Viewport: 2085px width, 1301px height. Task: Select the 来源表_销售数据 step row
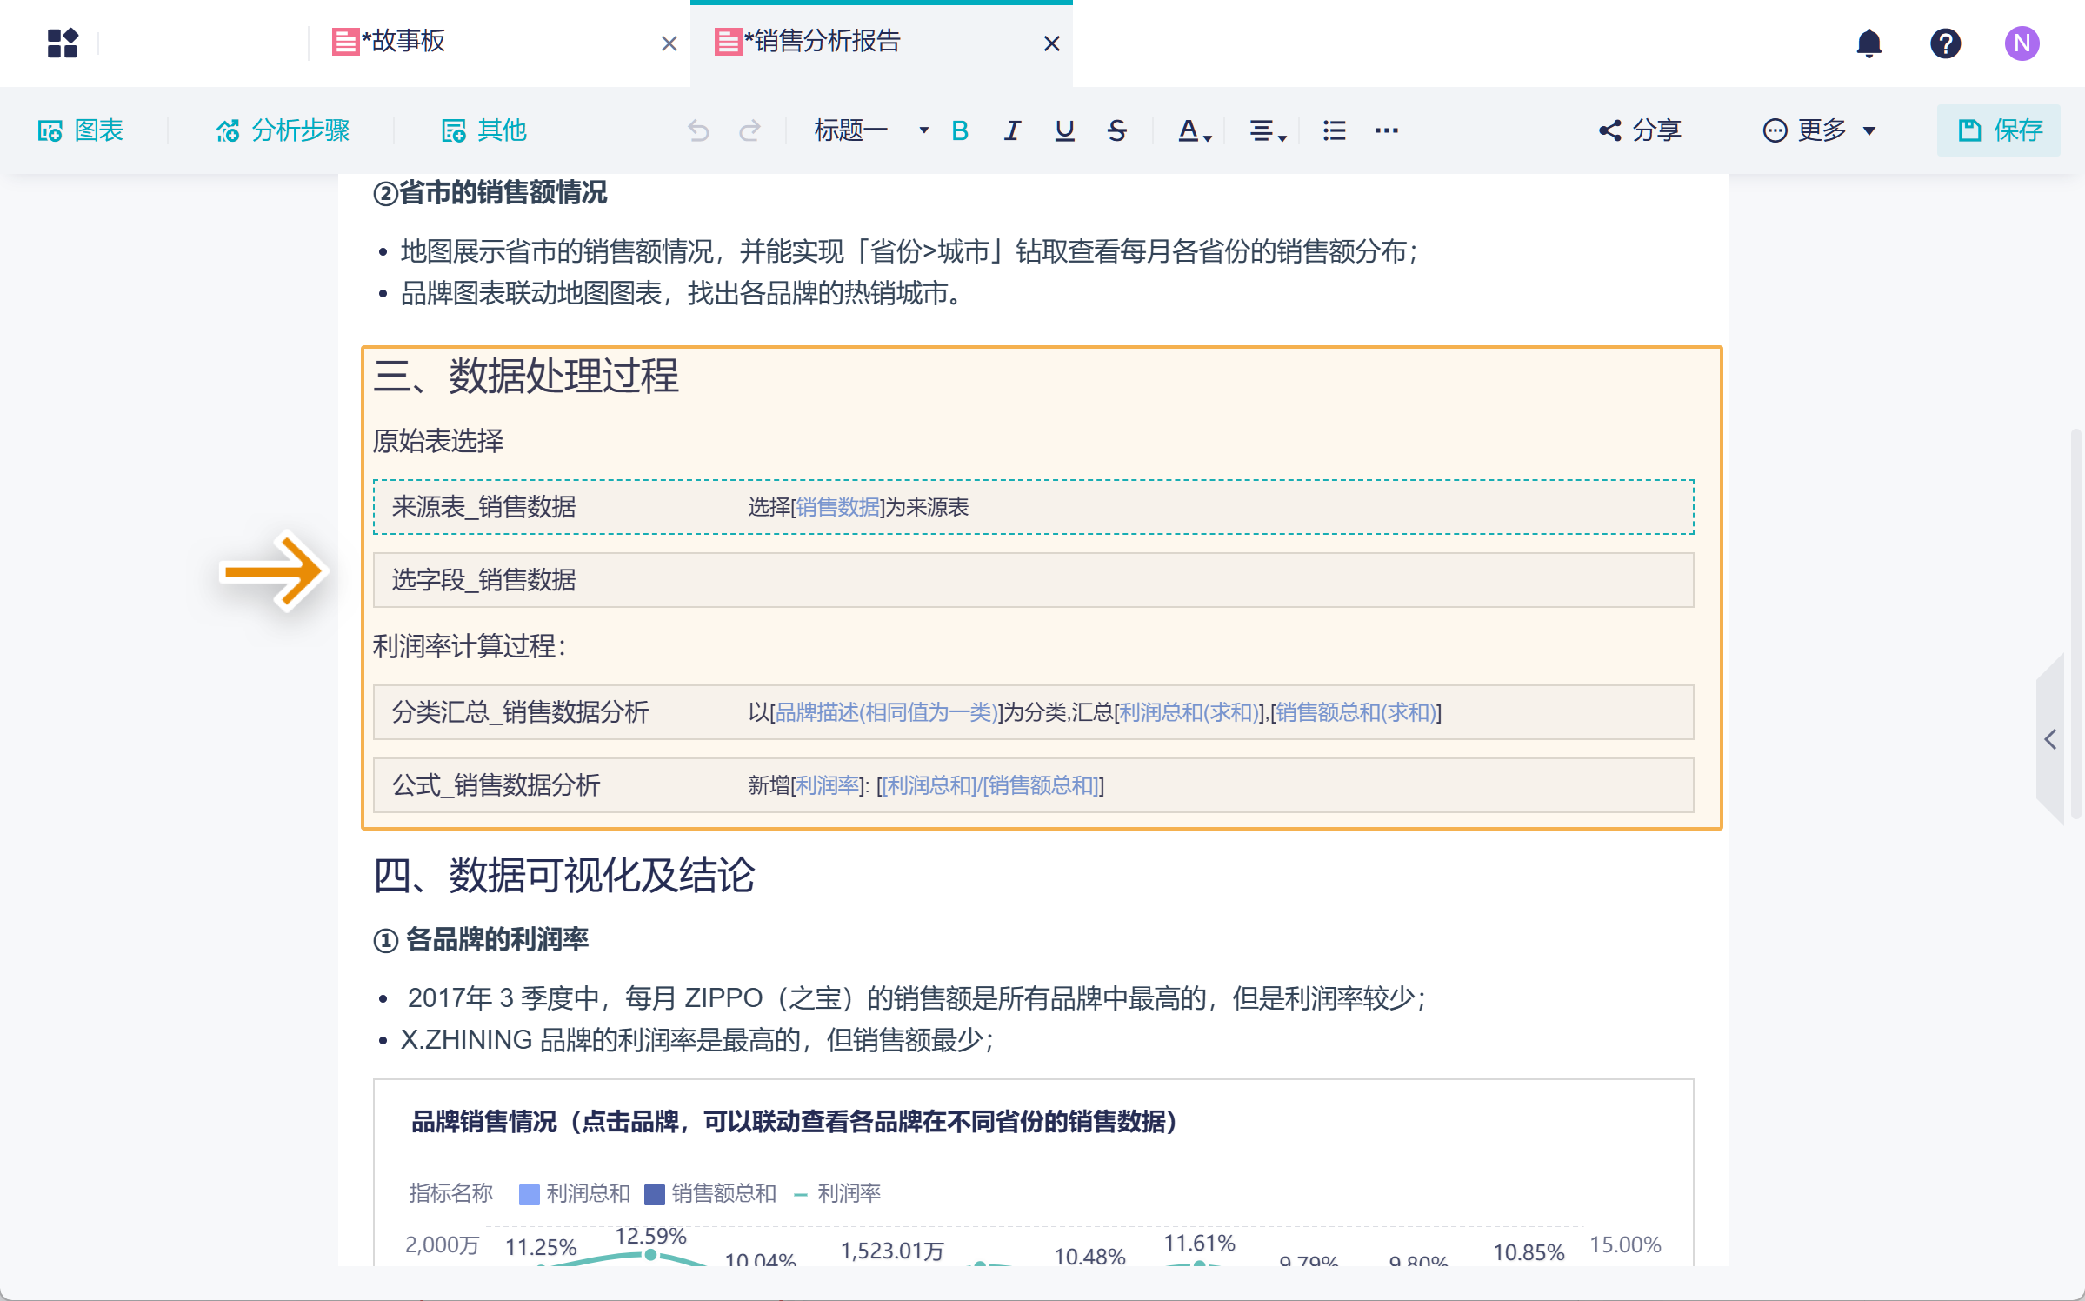click(x=1033, y=507)
